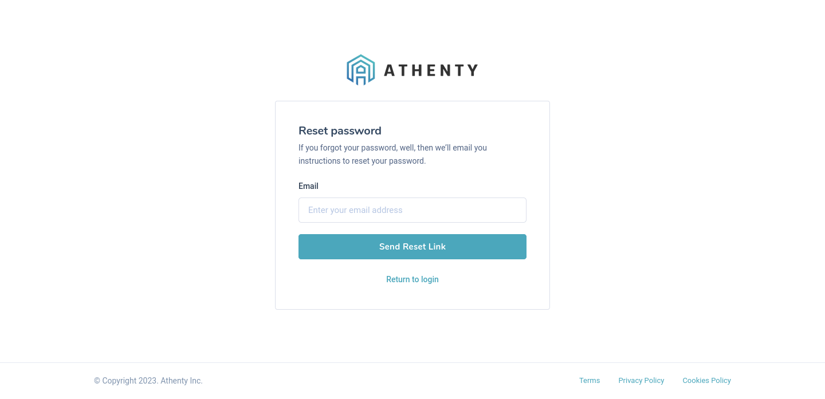Click the Email field label

point(308,186)
